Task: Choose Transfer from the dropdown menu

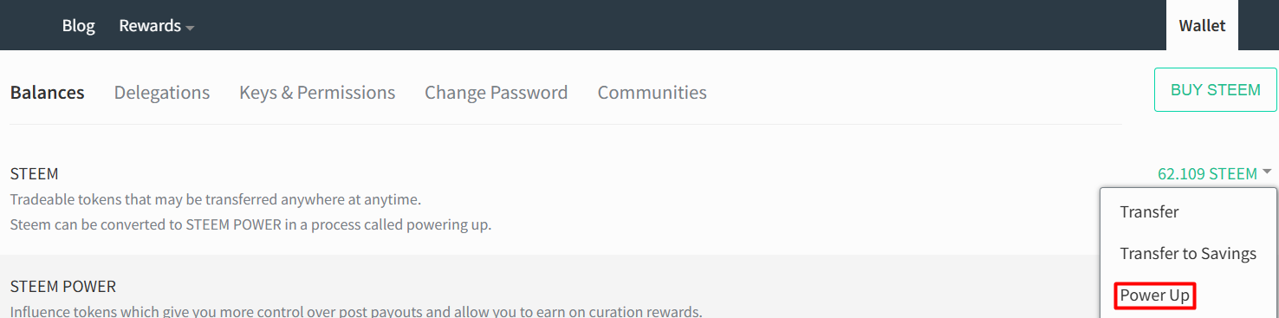Action: point(1149,211)
